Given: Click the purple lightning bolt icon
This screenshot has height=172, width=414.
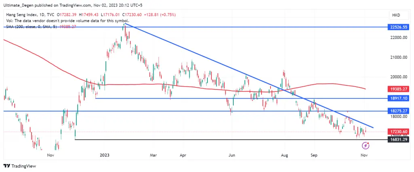Looking at the screenshot, I should click(x=365, y=145).
